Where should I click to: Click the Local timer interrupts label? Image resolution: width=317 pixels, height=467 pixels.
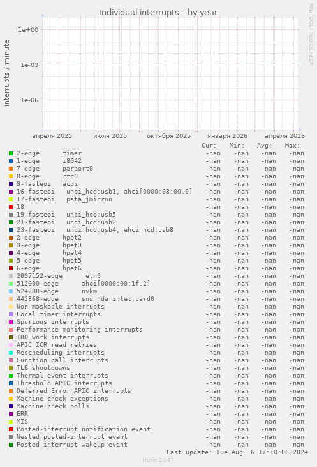tap(59, 314)
